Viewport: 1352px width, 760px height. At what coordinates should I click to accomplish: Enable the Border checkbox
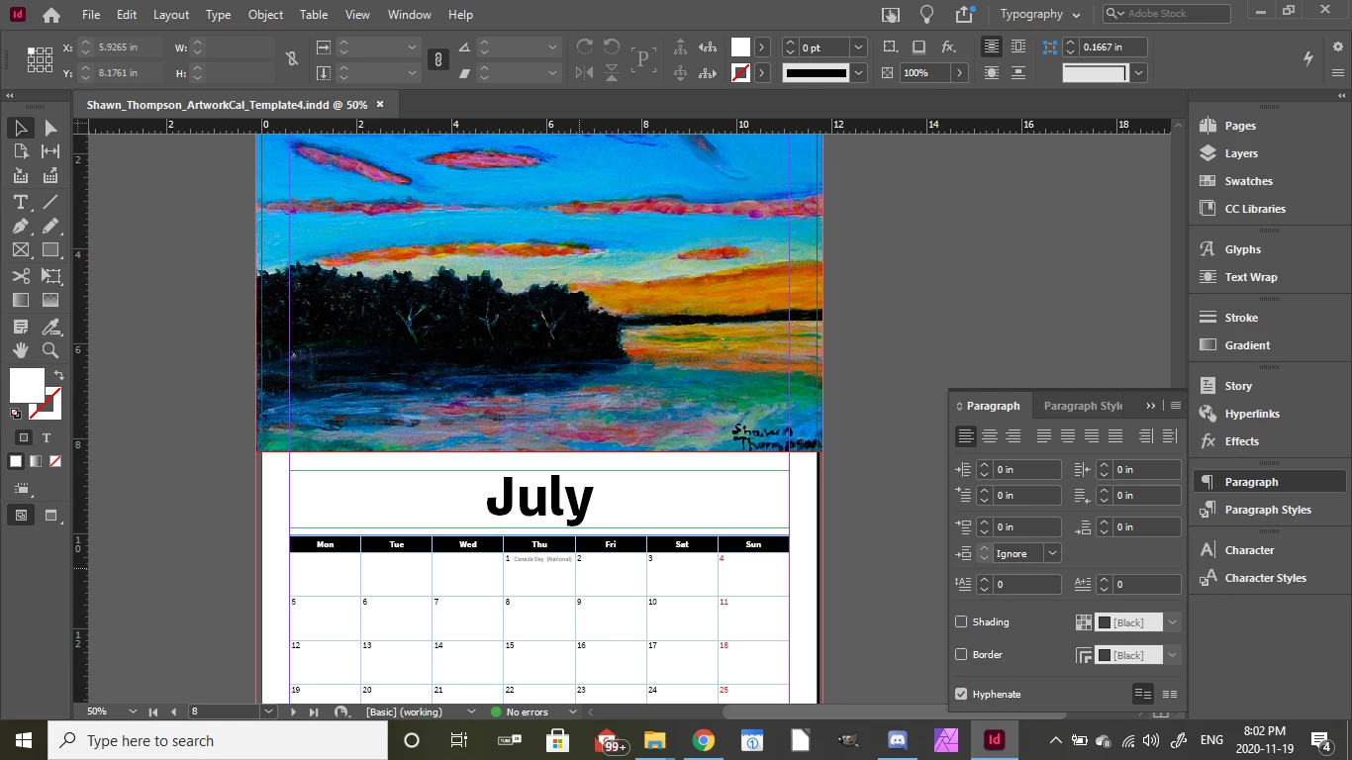coord(961,654)
